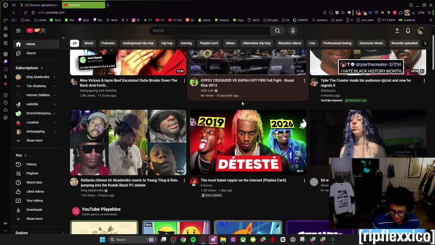The width and height of the screenshot is (435, 245).
Task: Open Discord from the taskbar
Action: pyautogui.click(x=213, y=240)
